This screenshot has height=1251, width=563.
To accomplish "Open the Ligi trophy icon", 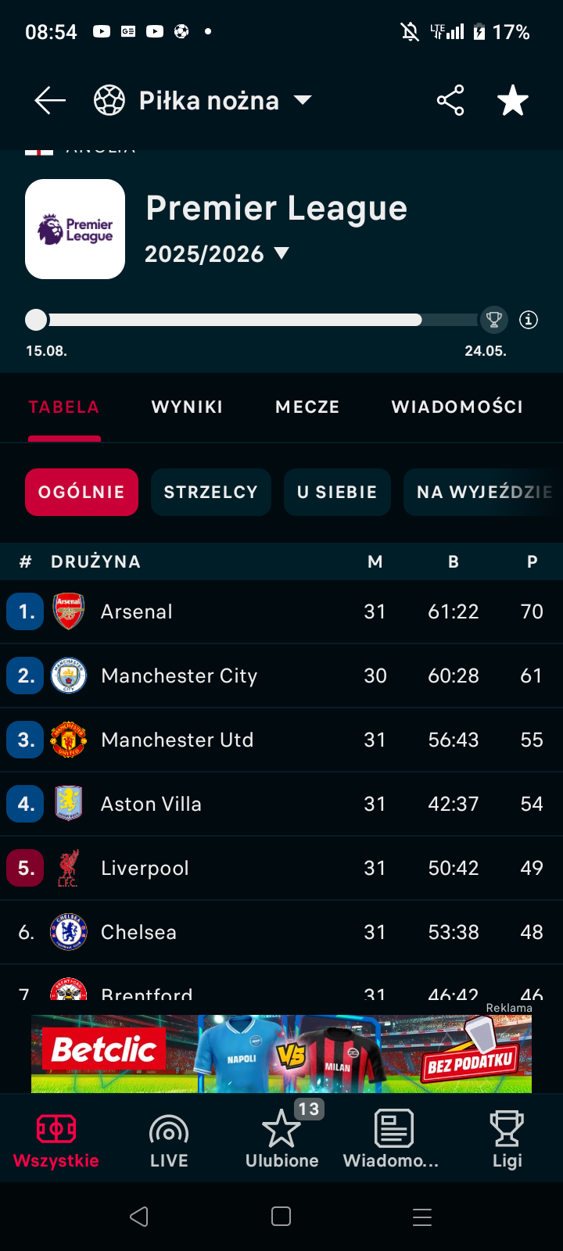I will point(507,1130).
